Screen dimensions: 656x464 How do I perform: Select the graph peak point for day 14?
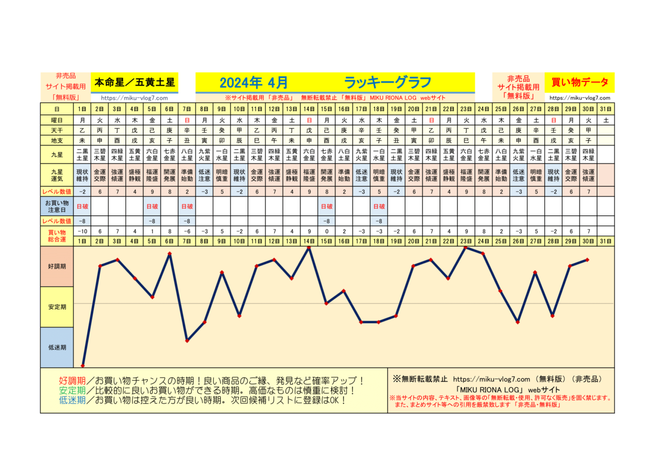point(309,248)
